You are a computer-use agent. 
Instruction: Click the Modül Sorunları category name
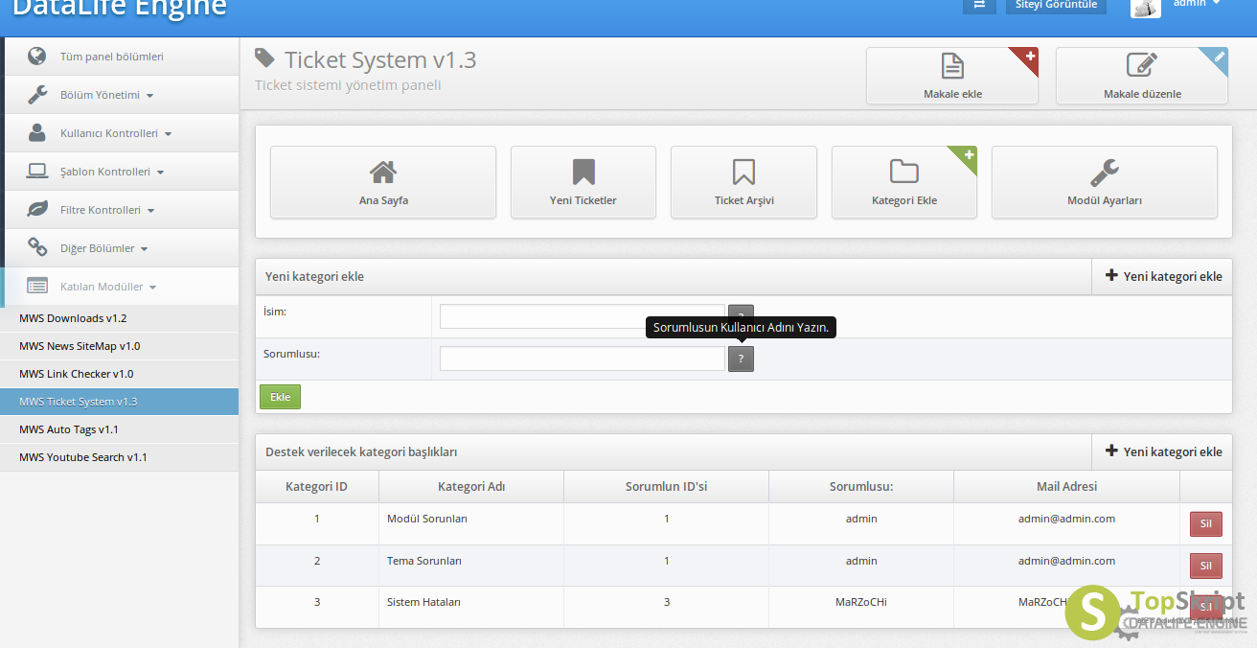(x=427, y=519)
